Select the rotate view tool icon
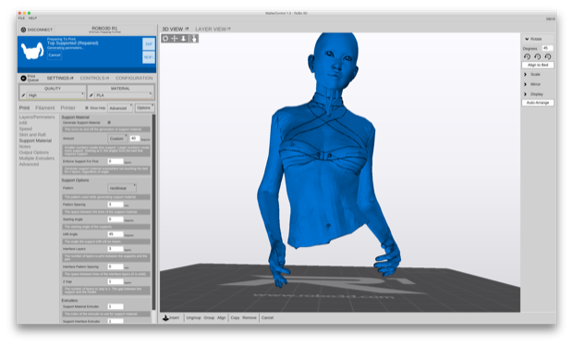 [x=165, y=39]
